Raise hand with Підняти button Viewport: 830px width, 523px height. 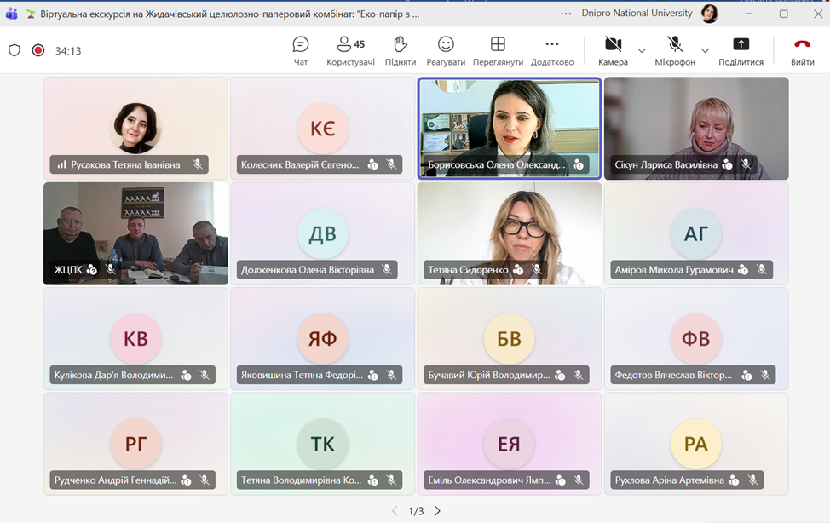click(x=400, y=50)
